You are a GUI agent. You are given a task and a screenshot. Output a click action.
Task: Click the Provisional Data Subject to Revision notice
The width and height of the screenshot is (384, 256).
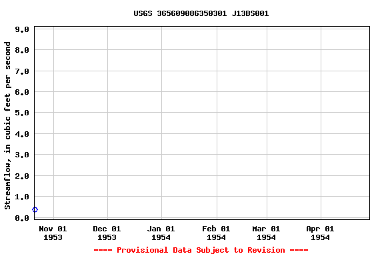pyautogui.click(x=201, y=250)
